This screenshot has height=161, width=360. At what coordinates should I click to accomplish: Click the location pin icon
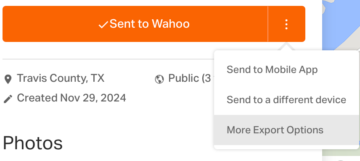[8, 79]
